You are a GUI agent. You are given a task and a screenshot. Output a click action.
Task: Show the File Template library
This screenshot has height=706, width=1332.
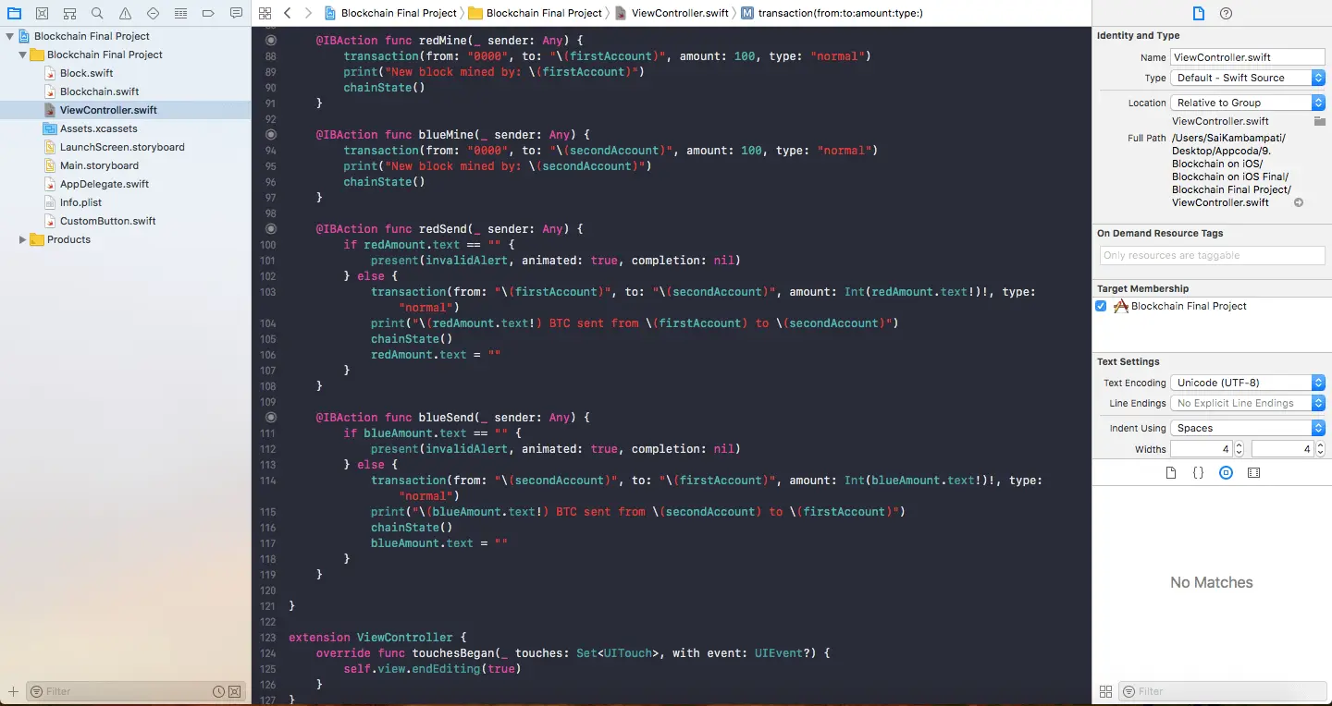pos(1170,472)
